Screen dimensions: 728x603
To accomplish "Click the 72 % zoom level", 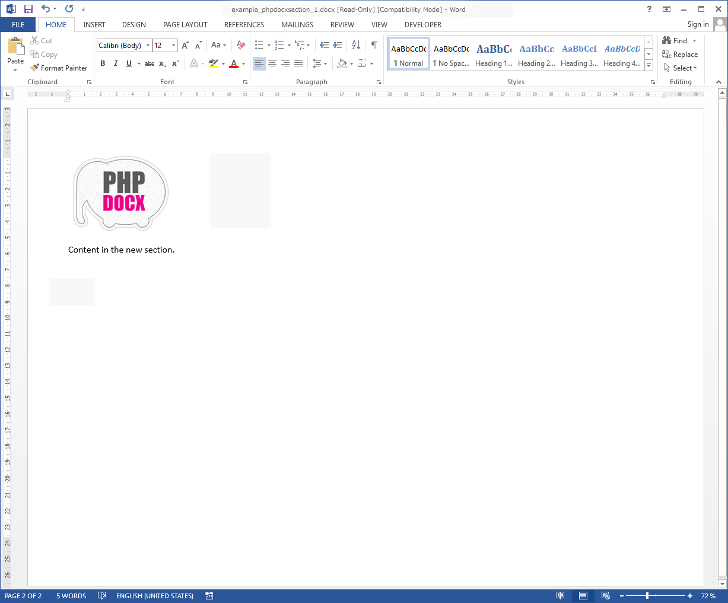I will 708,596.
